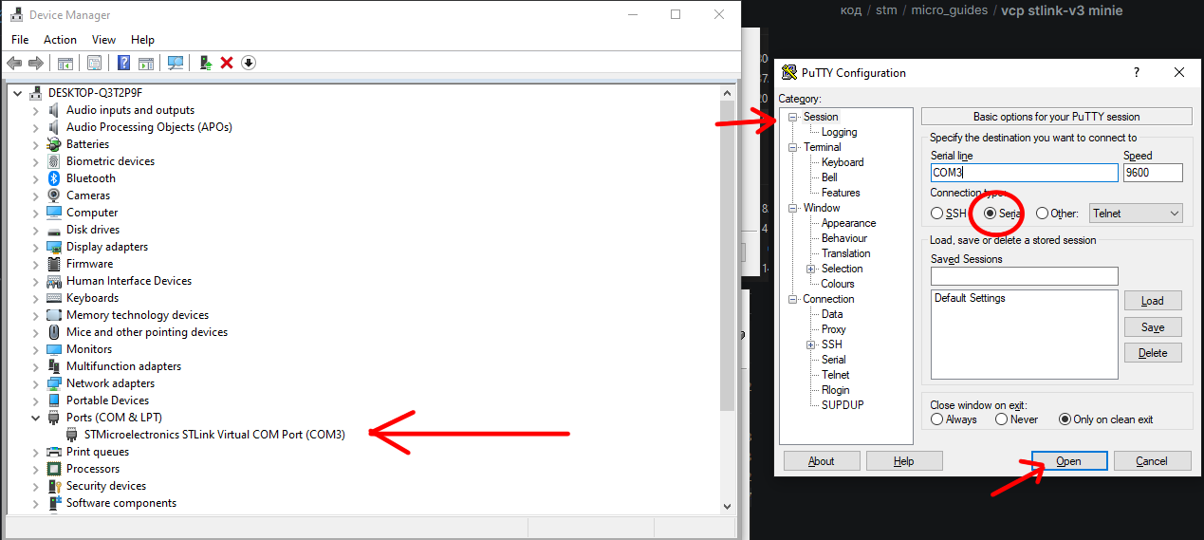Click the Disk drives category icon
The height and width of the screenshot is (540, 1204).
(x=54, y=230)
